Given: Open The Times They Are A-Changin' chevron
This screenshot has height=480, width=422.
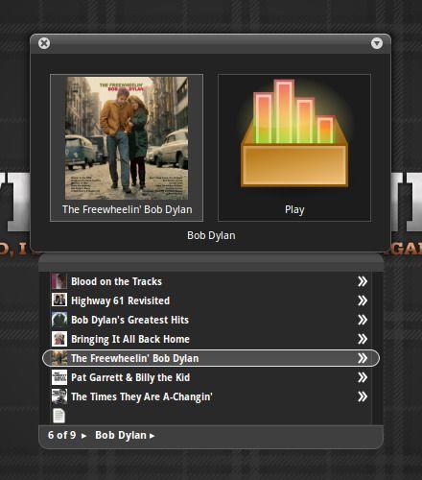Looking at the screenshot, I should [x=363, y=396].
